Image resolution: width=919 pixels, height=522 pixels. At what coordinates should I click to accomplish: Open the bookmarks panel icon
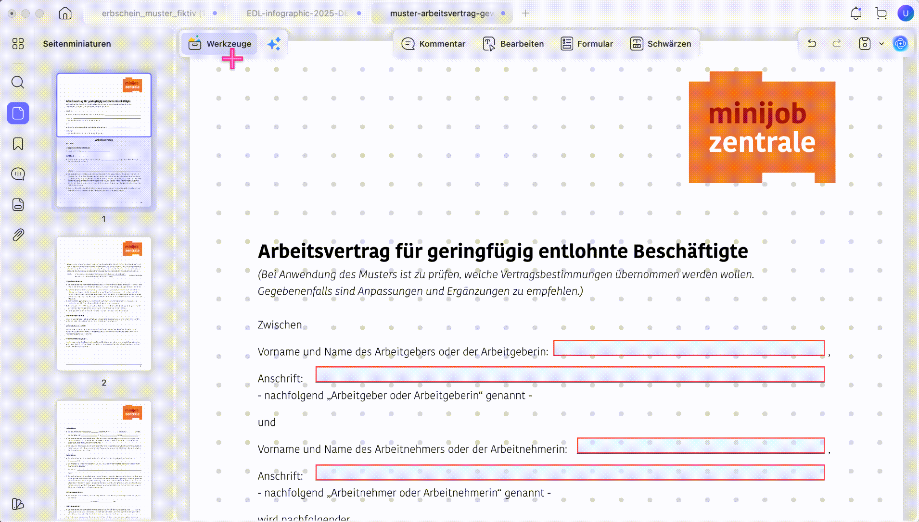tap(18, 144)
